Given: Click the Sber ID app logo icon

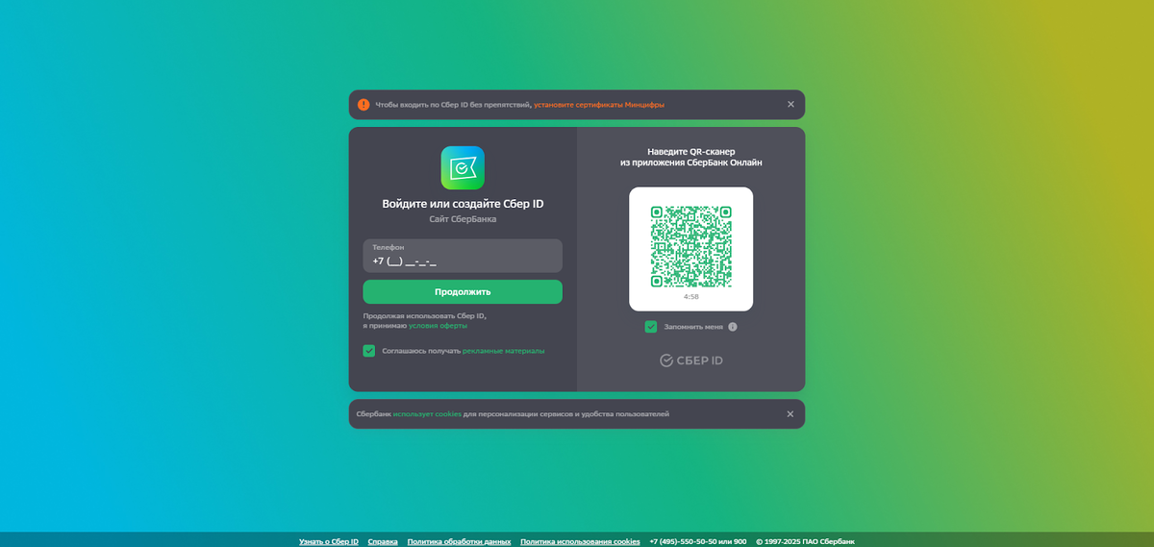Looking at the screenshot, I should pyautogui.click(x=463, y=168).
